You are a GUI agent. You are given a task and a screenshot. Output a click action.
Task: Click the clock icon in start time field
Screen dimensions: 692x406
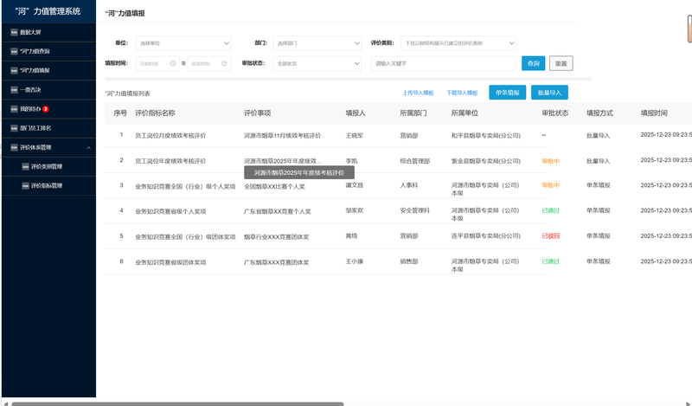(174, 63)
